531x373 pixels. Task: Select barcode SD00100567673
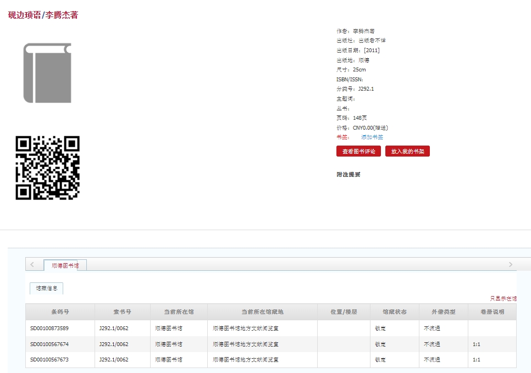click(49, 359)
